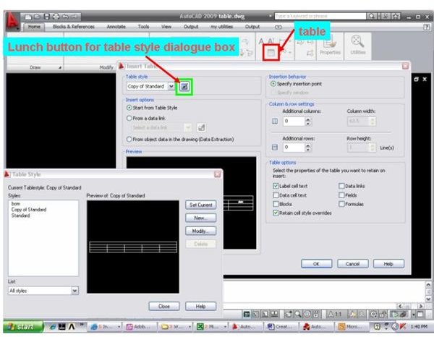
Task: Click the toolbar lock icon in status bar
Action: tap(383, 314)
